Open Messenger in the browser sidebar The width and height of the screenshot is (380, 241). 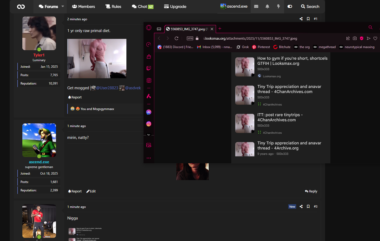click(x=149, y=112)
